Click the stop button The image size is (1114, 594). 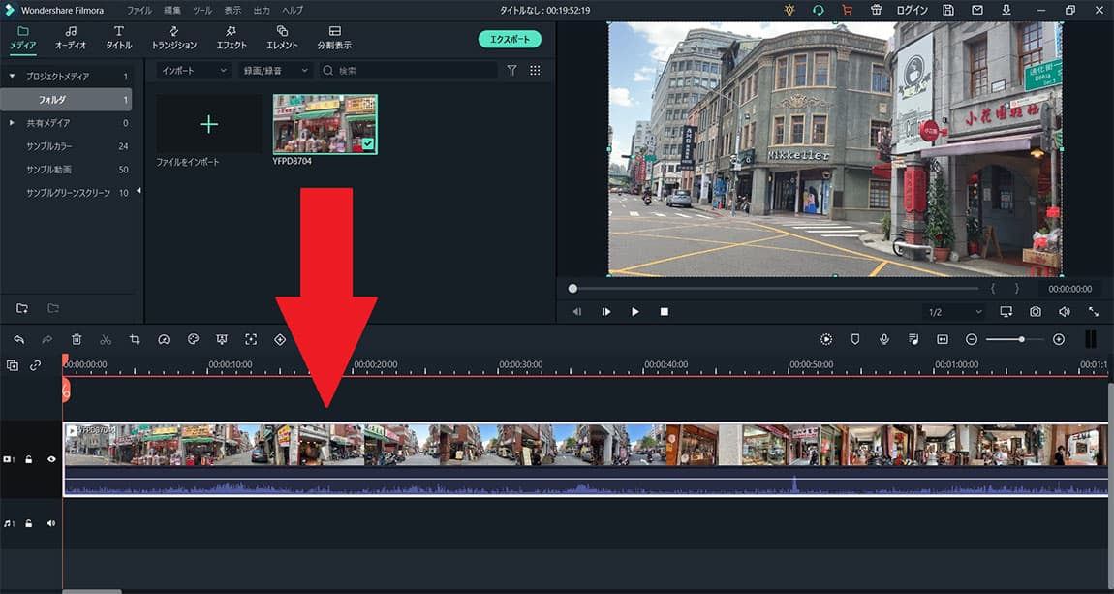(665, 312)
